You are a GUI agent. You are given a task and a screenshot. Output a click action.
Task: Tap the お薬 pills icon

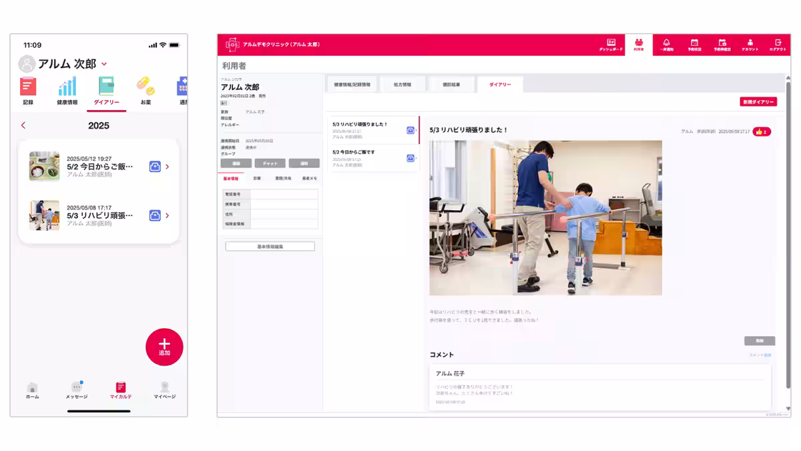click(x=145, y=87)
